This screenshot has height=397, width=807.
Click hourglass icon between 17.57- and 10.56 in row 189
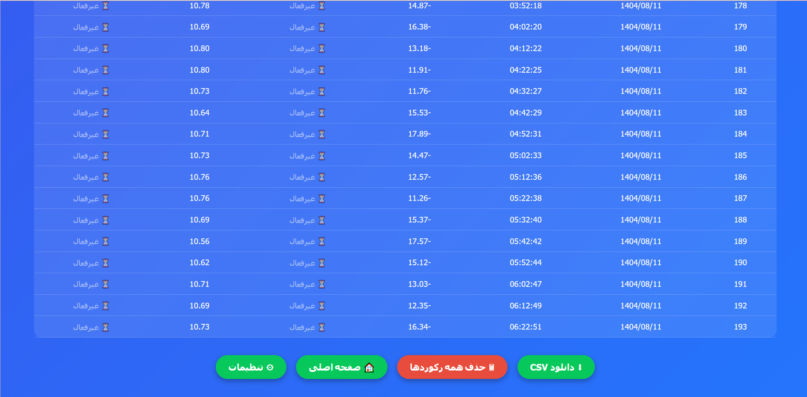(x=322, y=241)
